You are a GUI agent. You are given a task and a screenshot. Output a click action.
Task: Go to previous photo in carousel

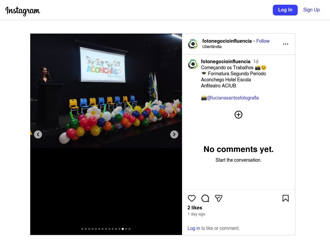coord(38,134)
